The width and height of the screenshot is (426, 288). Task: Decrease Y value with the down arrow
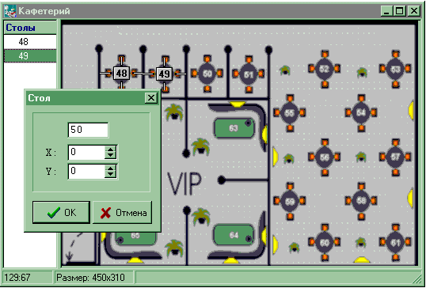click(x=110, y=175)
